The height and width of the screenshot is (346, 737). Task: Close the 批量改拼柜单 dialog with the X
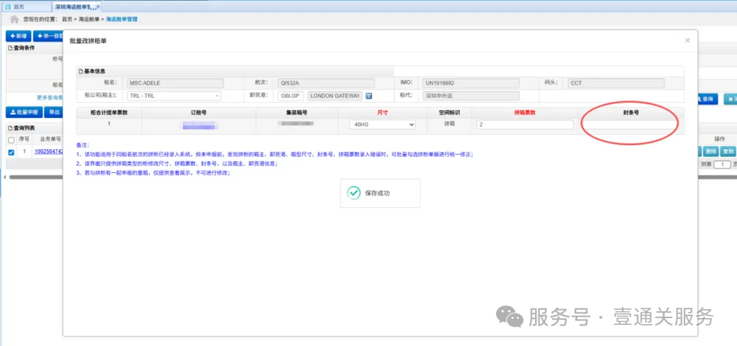point(687,41)
